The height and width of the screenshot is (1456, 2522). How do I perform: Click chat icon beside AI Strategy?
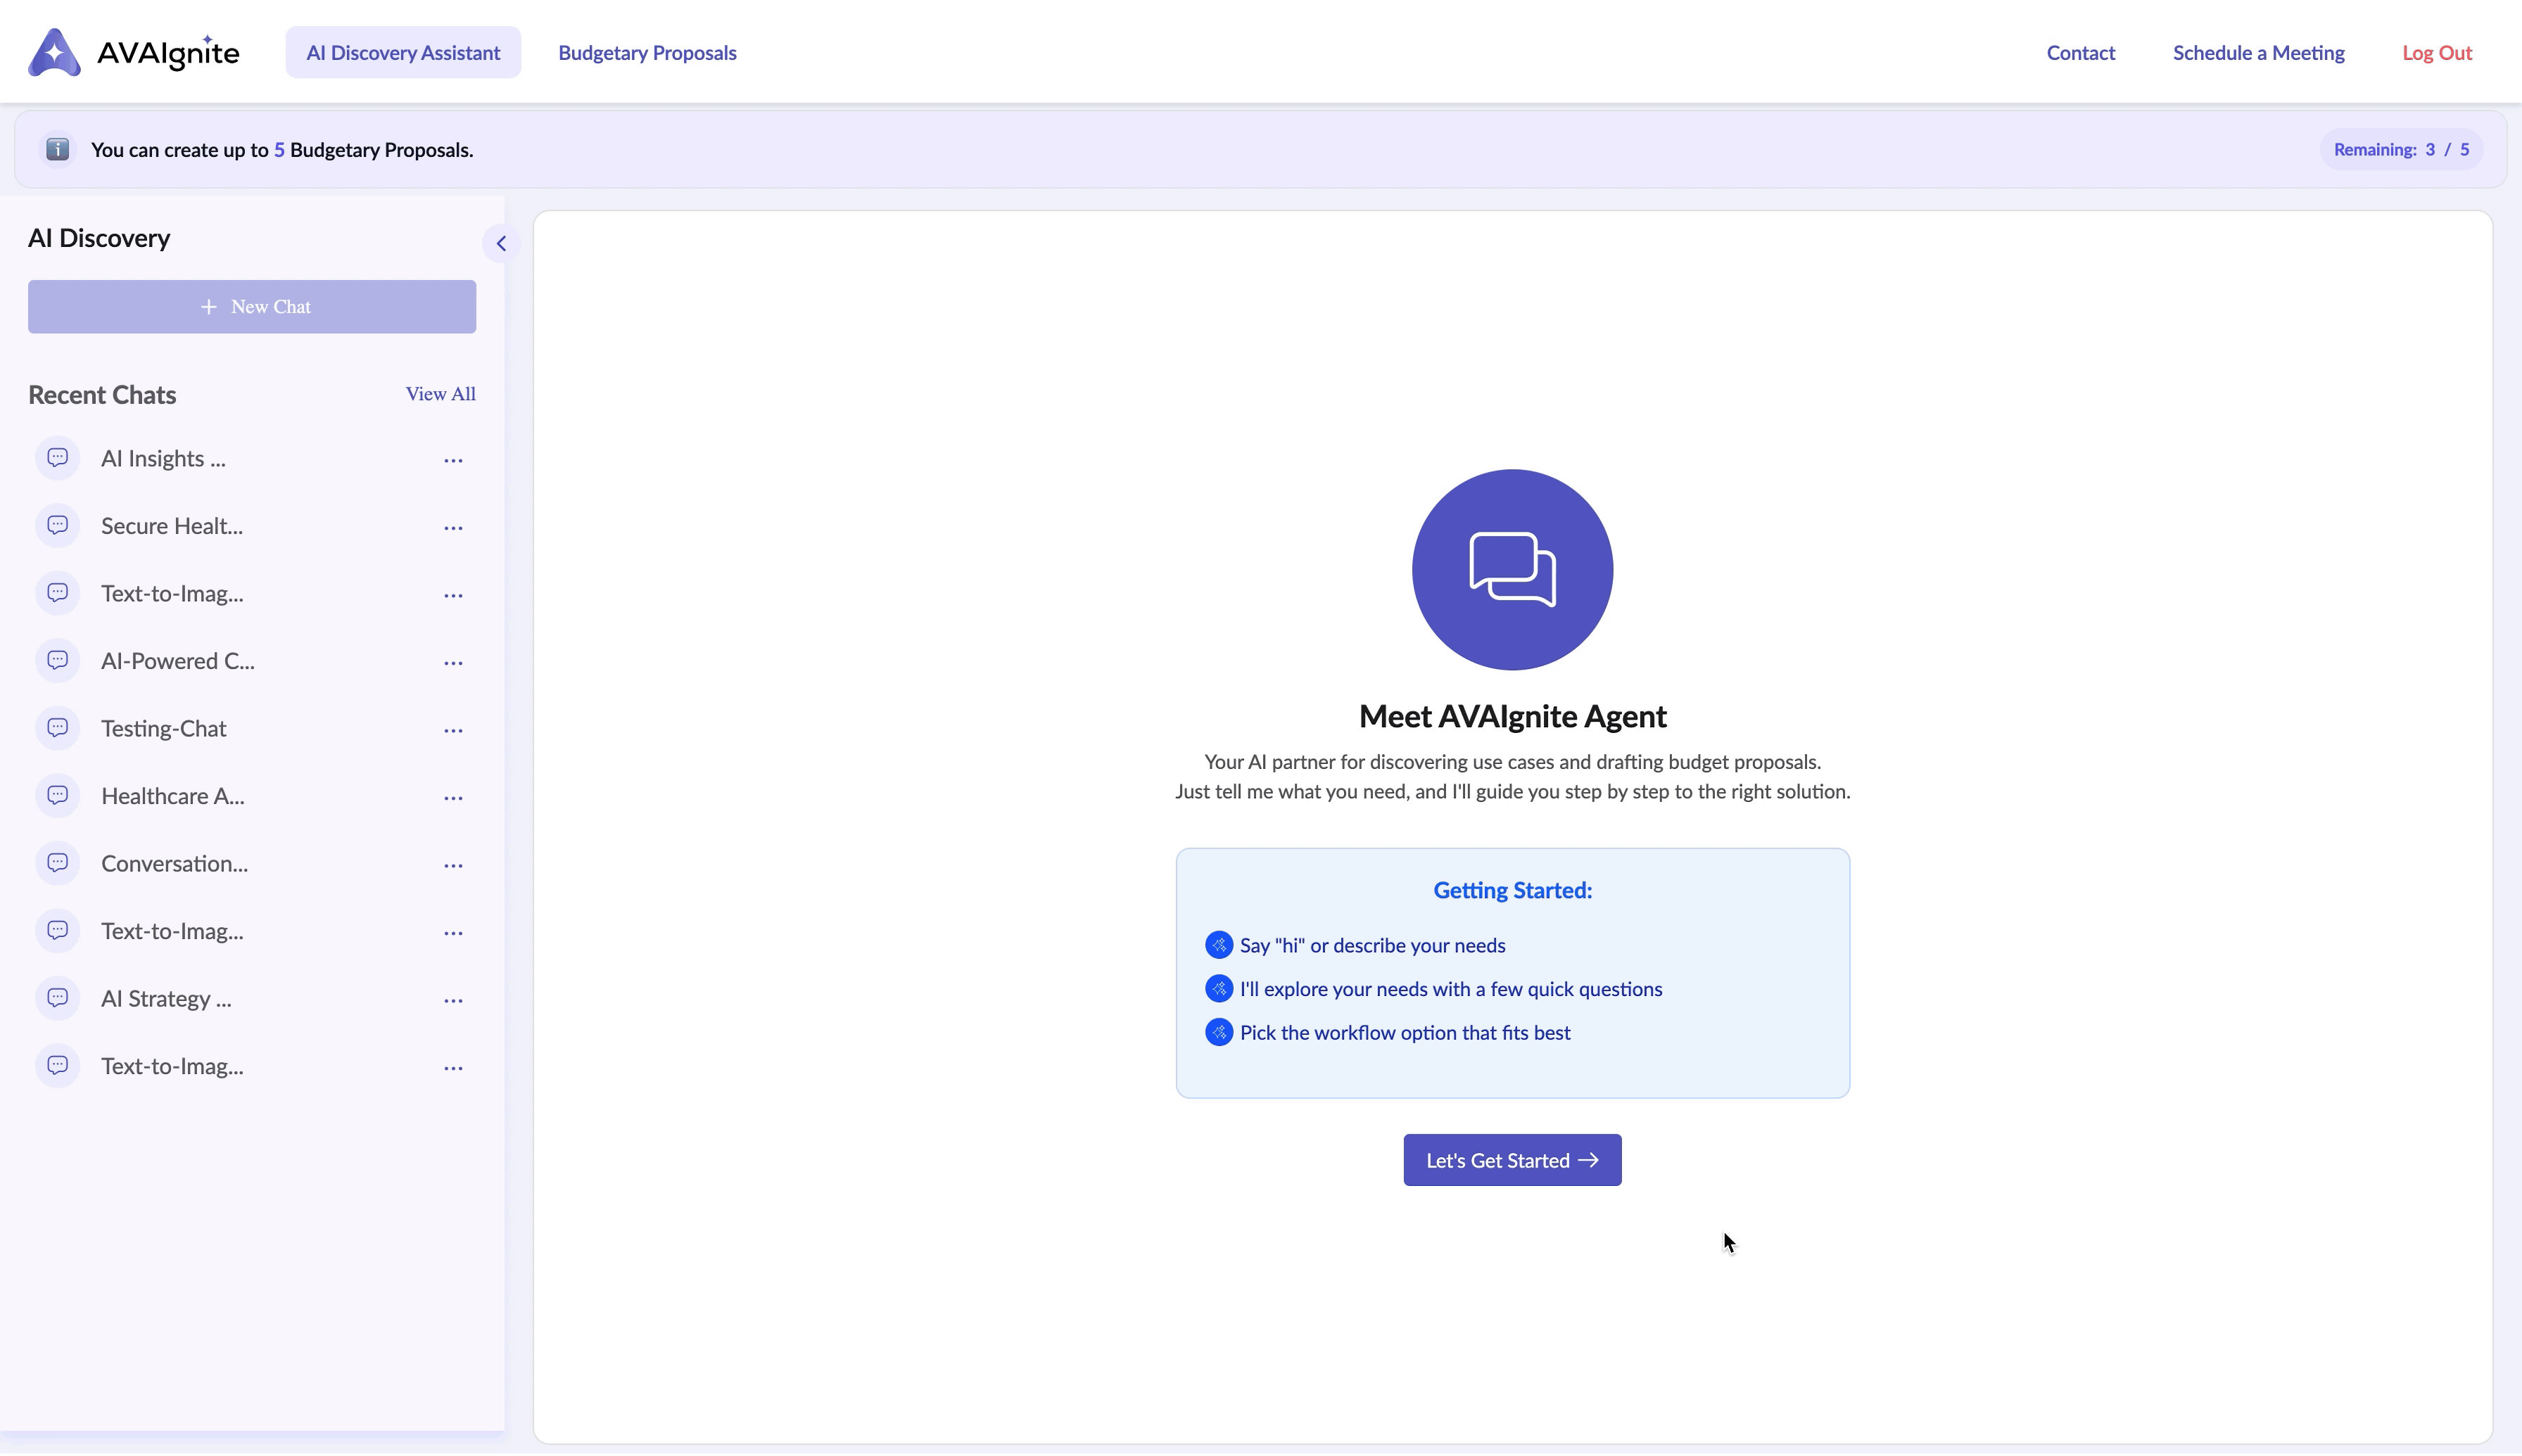(x=58, y=998)
